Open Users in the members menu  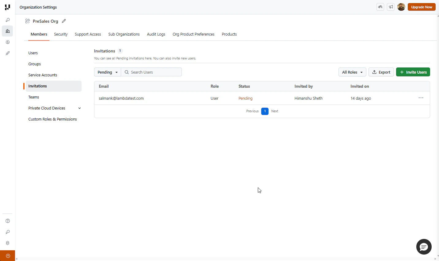33,53
